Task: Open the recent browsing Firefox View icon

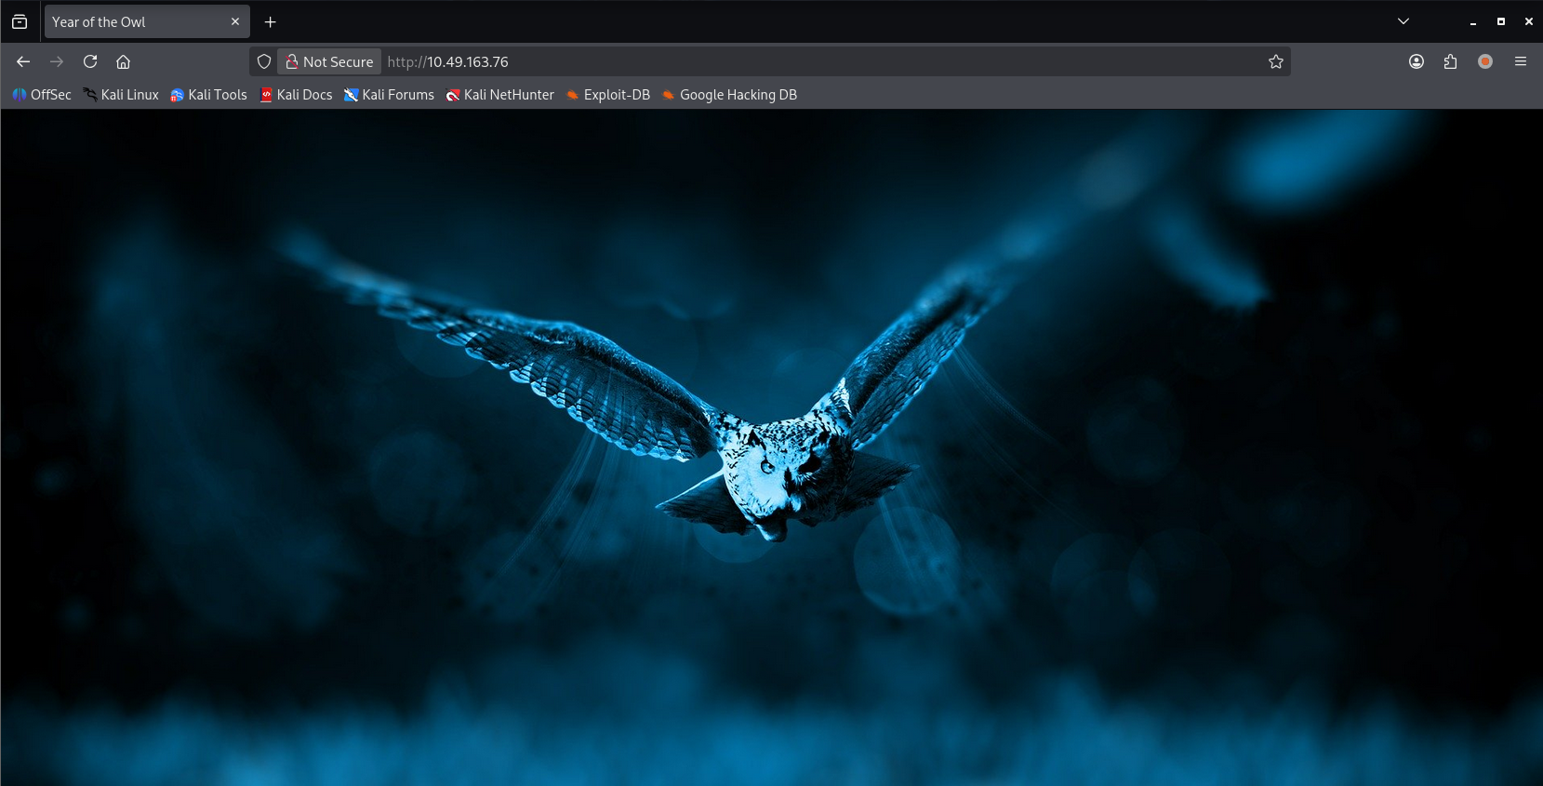Action: (20, 21)
